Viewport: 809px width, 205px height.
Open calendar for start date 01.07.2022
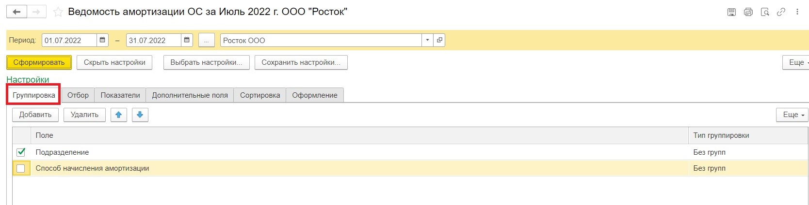102,40
